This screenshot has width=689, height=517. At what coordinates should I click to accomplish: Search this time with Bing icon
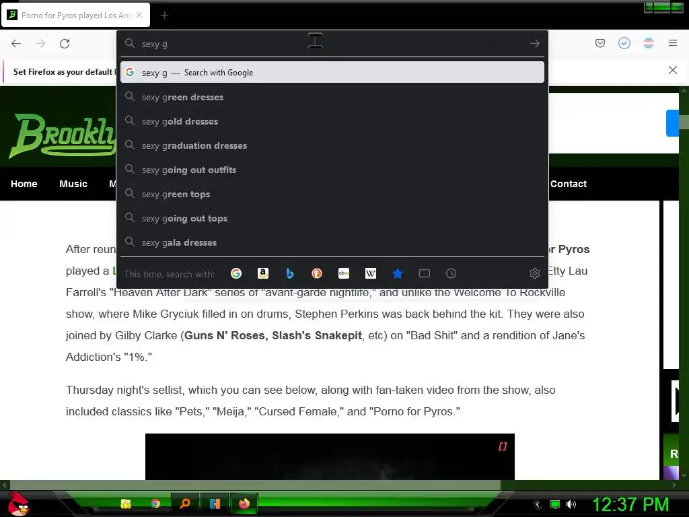click(290, 273)
